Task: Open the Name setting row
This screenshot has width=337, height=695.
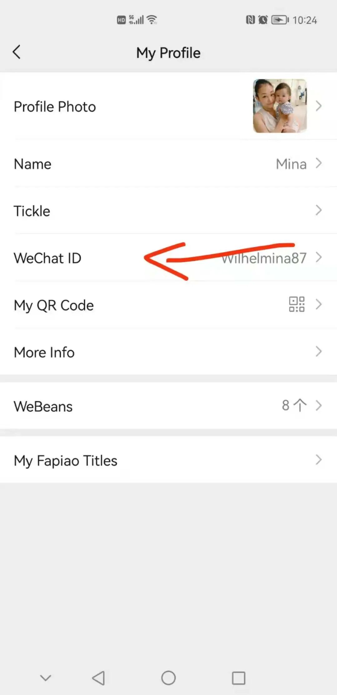Action: (168, 164)
